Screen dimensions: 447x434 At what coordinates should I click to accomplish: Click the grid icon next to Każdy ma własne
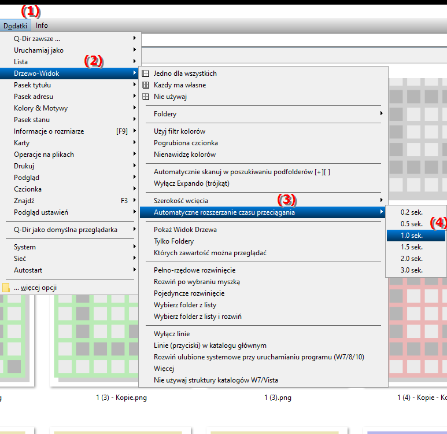(146, 85)
